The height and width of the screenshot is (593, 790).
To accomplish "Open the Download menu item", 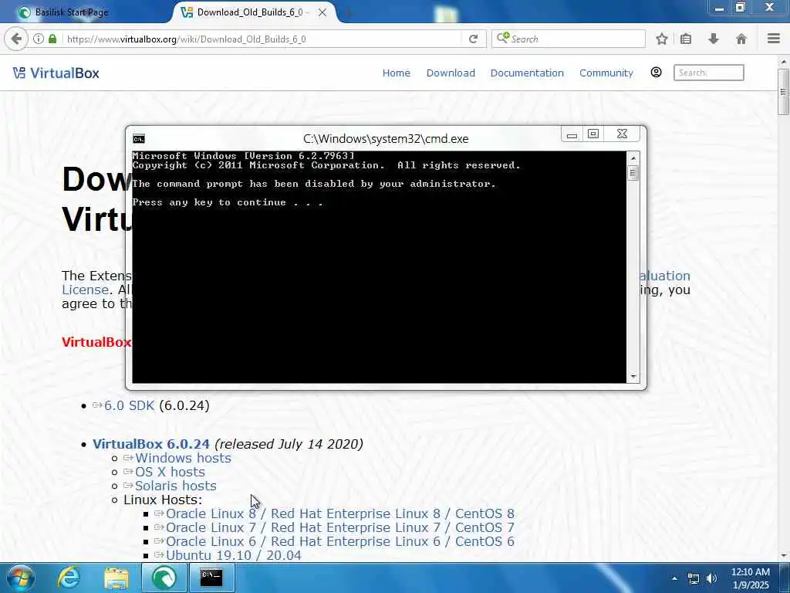I will click(x=451, y=73).
